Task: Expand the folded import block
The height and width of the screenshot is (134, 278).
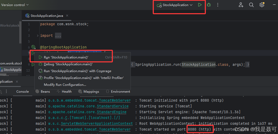Action: point(38,36)
